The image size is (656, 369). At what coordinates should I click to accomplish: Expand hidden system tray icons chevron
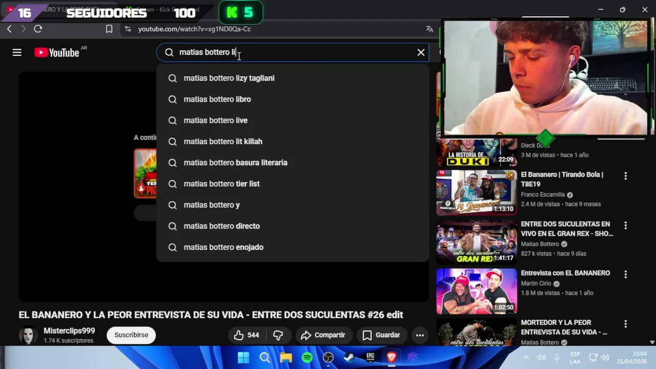coord(526,358)
